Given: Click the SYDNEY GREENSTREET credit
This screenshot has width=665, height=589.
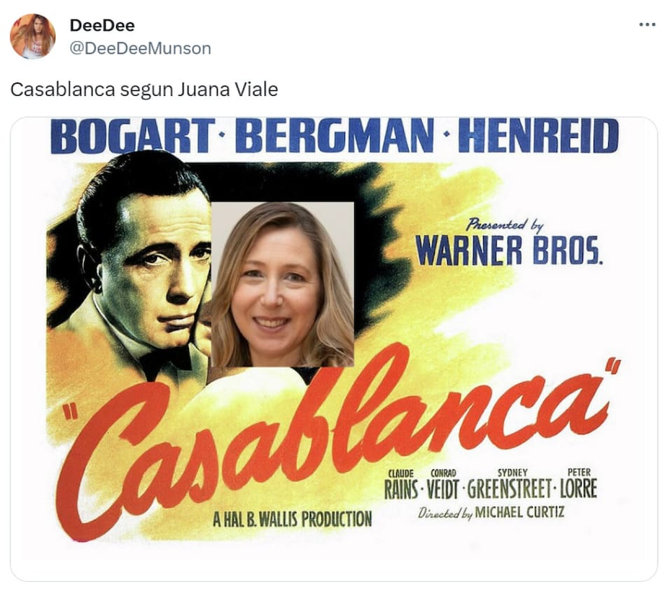Looking at the screenshot, I should tap(511, 484).
